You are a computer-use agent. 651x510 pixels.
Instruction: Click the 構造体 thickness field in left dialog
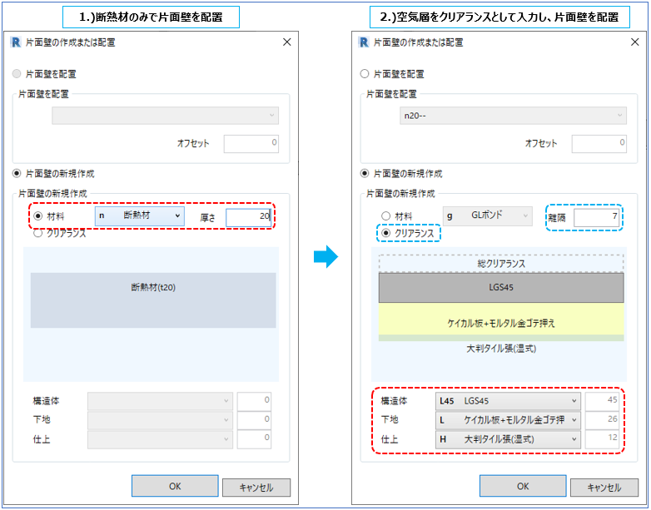[x=254, y=401]
